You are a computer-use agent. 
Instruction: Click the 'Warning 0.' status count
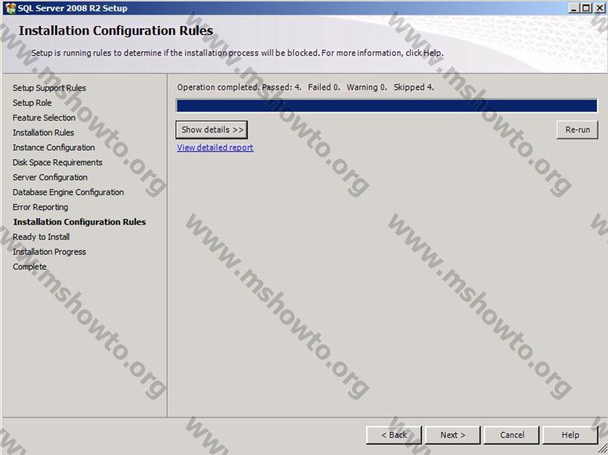366,88
